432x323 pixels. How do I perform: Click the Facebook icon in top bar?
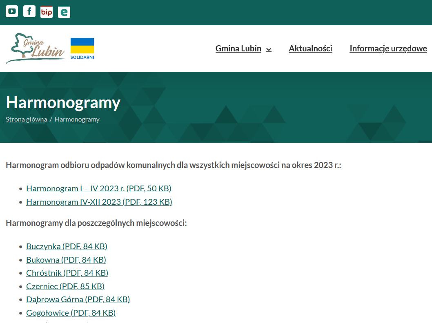click(x=29, y=11)
